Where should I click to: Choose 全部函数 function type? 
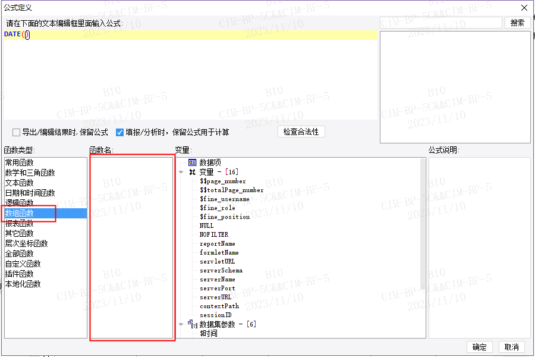[20, 253]
